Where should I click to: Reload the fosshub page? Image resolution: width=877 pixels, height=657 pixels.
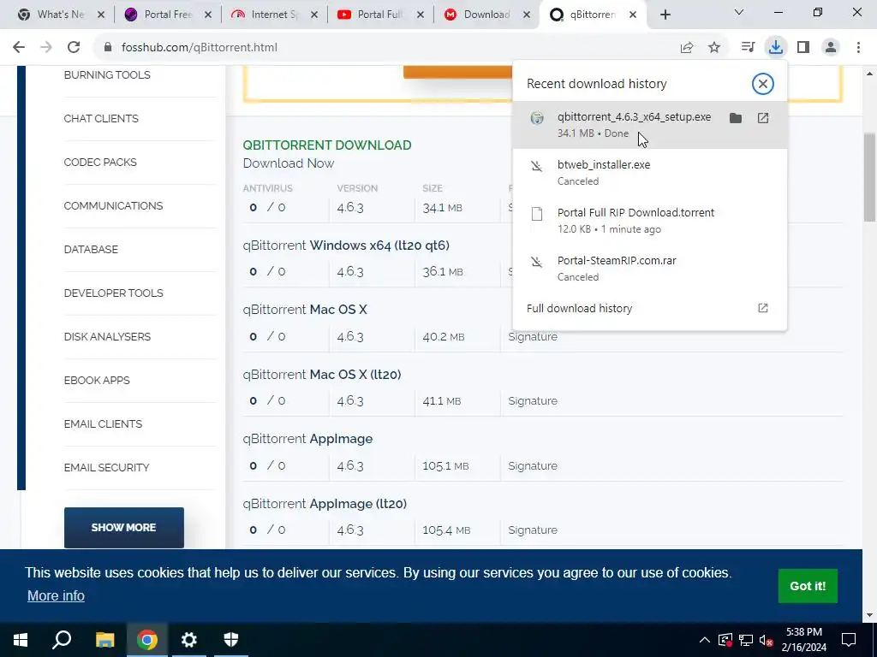74,48
